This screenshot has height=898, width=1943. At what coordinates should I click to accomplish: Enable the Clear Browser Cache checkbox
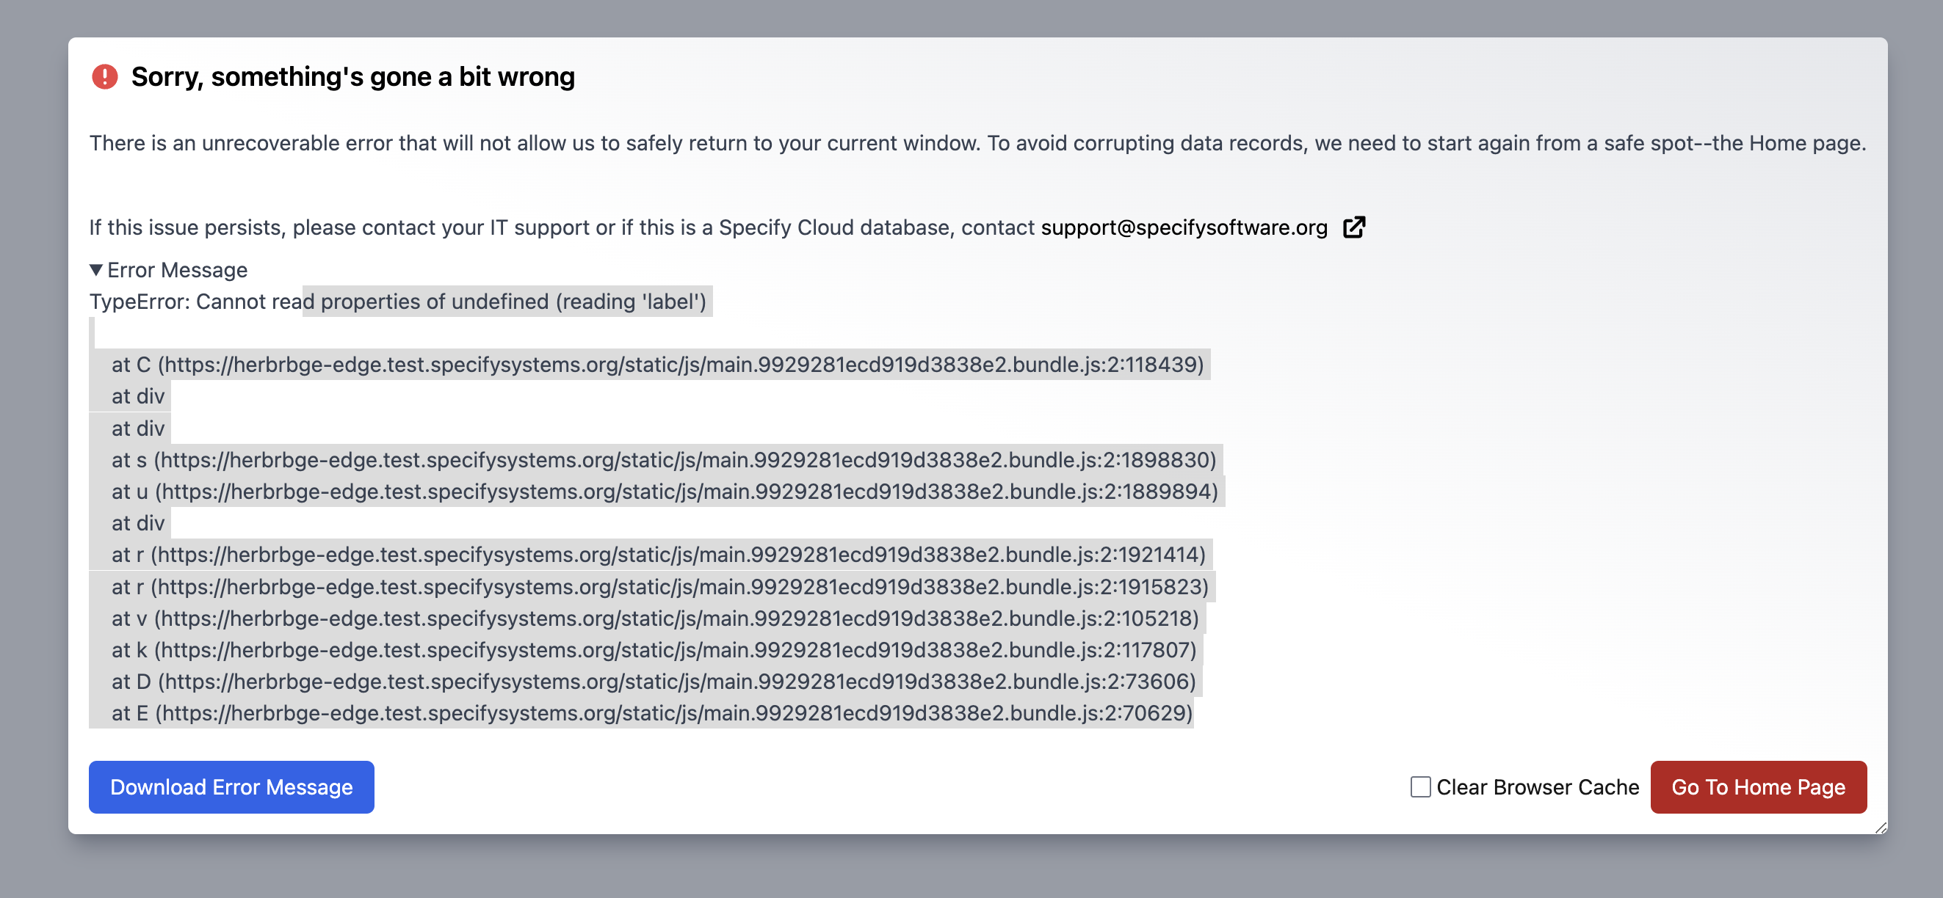pos(1420,787)
